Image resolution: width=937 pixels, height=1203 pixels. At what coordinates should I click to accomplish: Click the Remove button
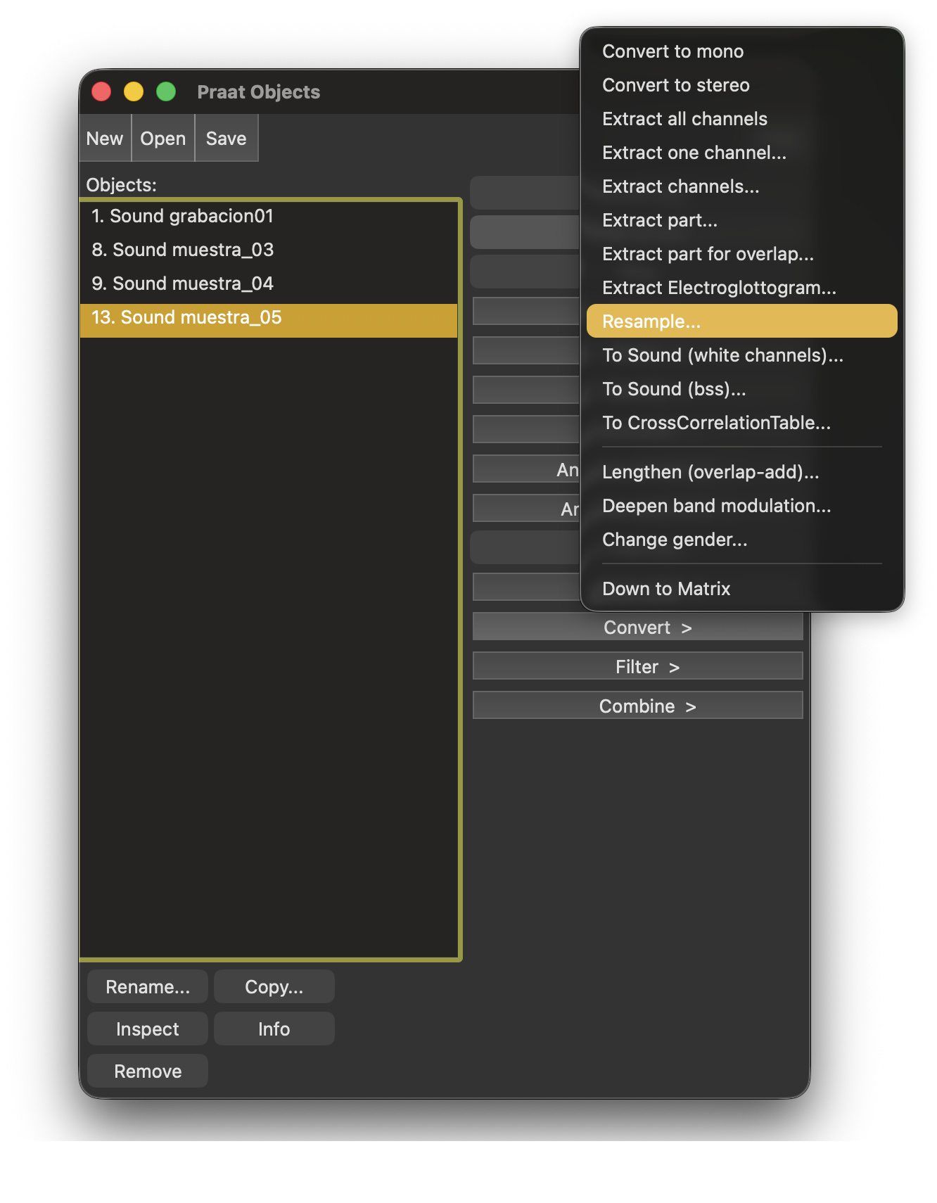148,1071
